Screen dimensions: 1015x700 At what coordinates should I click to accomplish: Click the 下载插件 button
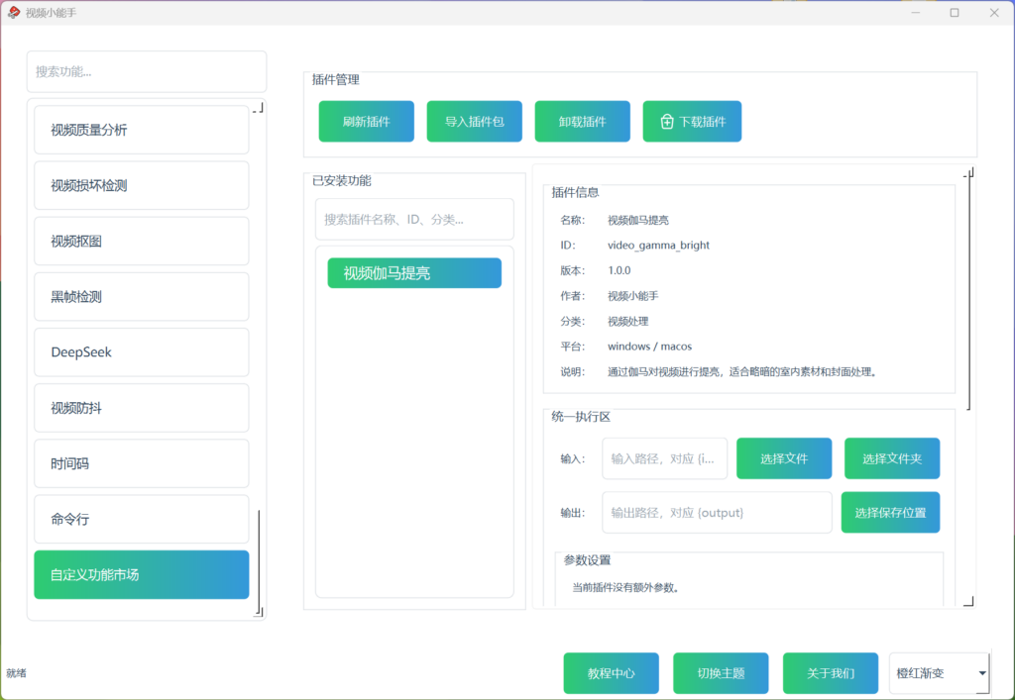[x=692, y=122]
